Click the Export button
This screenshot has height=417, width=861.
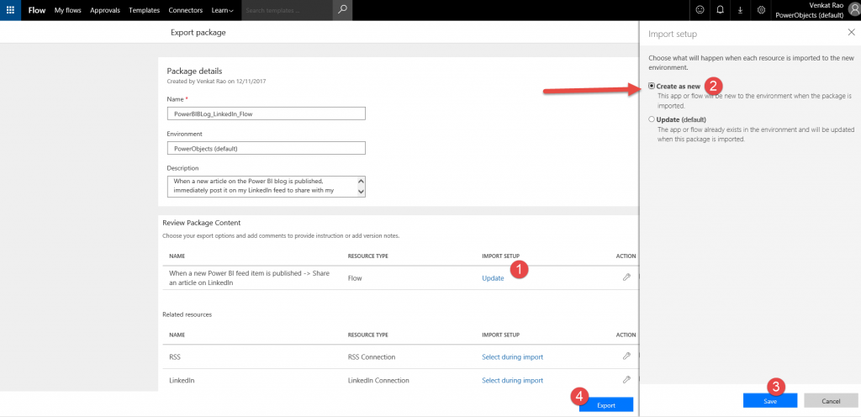tap(606, 404)
